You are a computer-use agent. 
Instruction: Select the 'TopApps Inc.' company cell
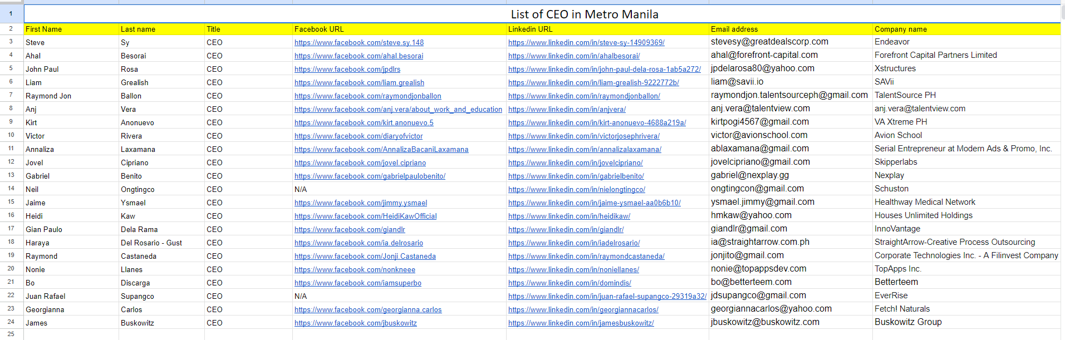966,269
